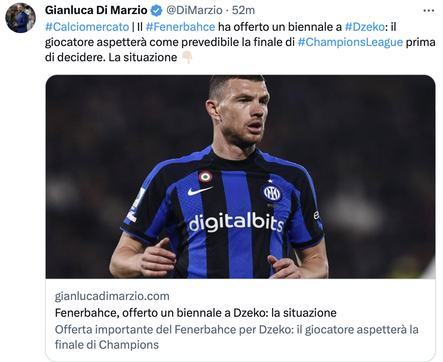Viewport: 443px width, 362px height.
Task: Open the tweet's more options menu
Action: coord(429,11)
